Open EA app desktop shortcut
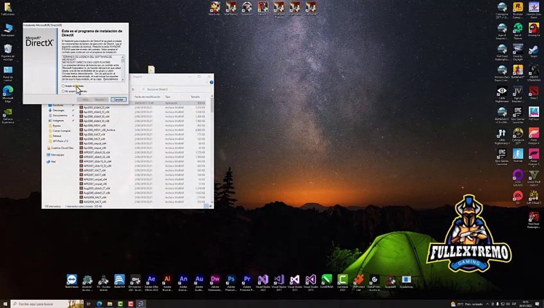 coord(518,198)
